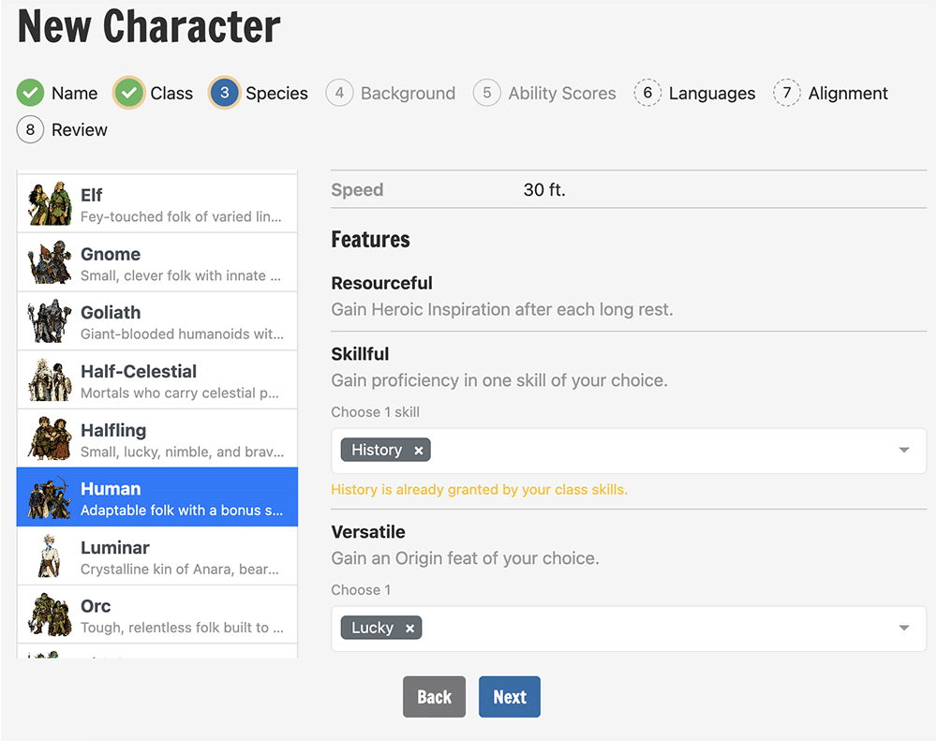Viewport: 937px width, 741px height.
Task: Click the Luminar species portrait icon
Action: click(x=50, y=556)
